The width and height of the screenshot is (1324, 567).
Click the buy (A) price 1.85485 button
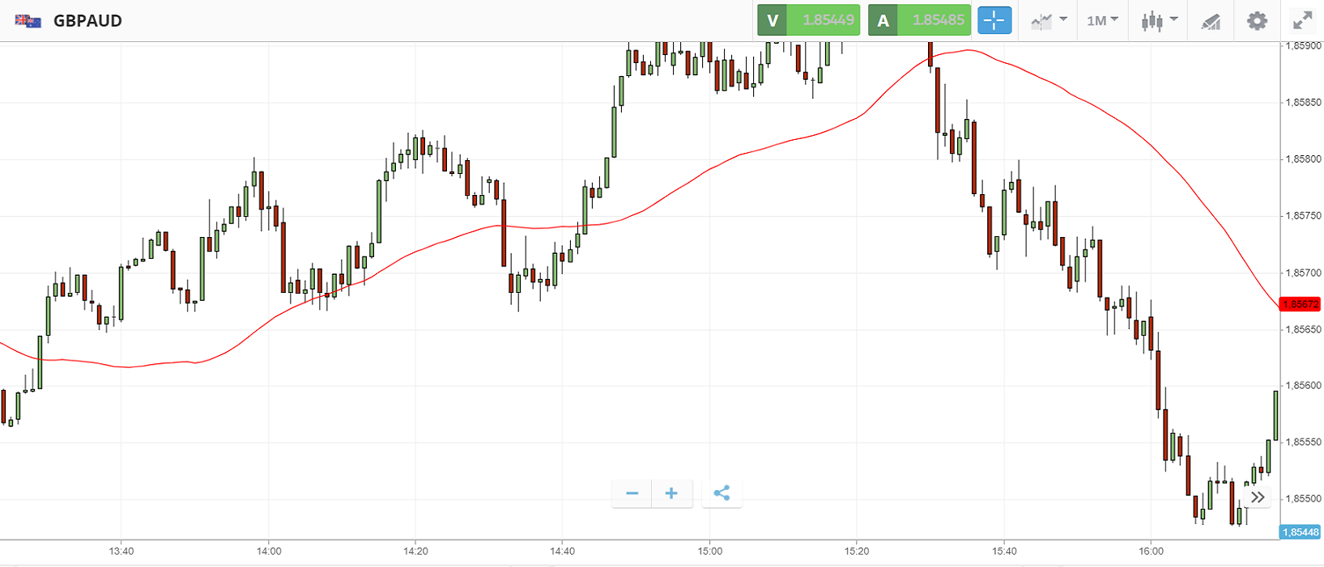pos(919,20)
